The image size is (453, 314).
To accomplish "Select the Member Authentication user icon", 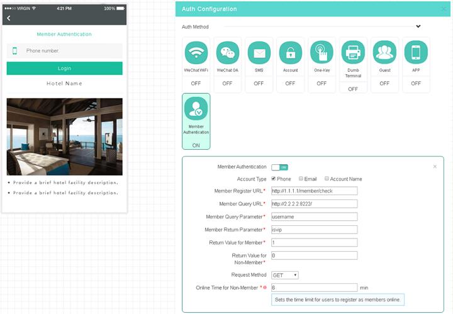I will click(196, 109).
